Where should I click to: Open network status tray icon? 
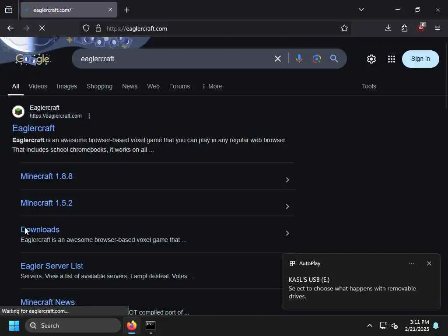point(383,325)
